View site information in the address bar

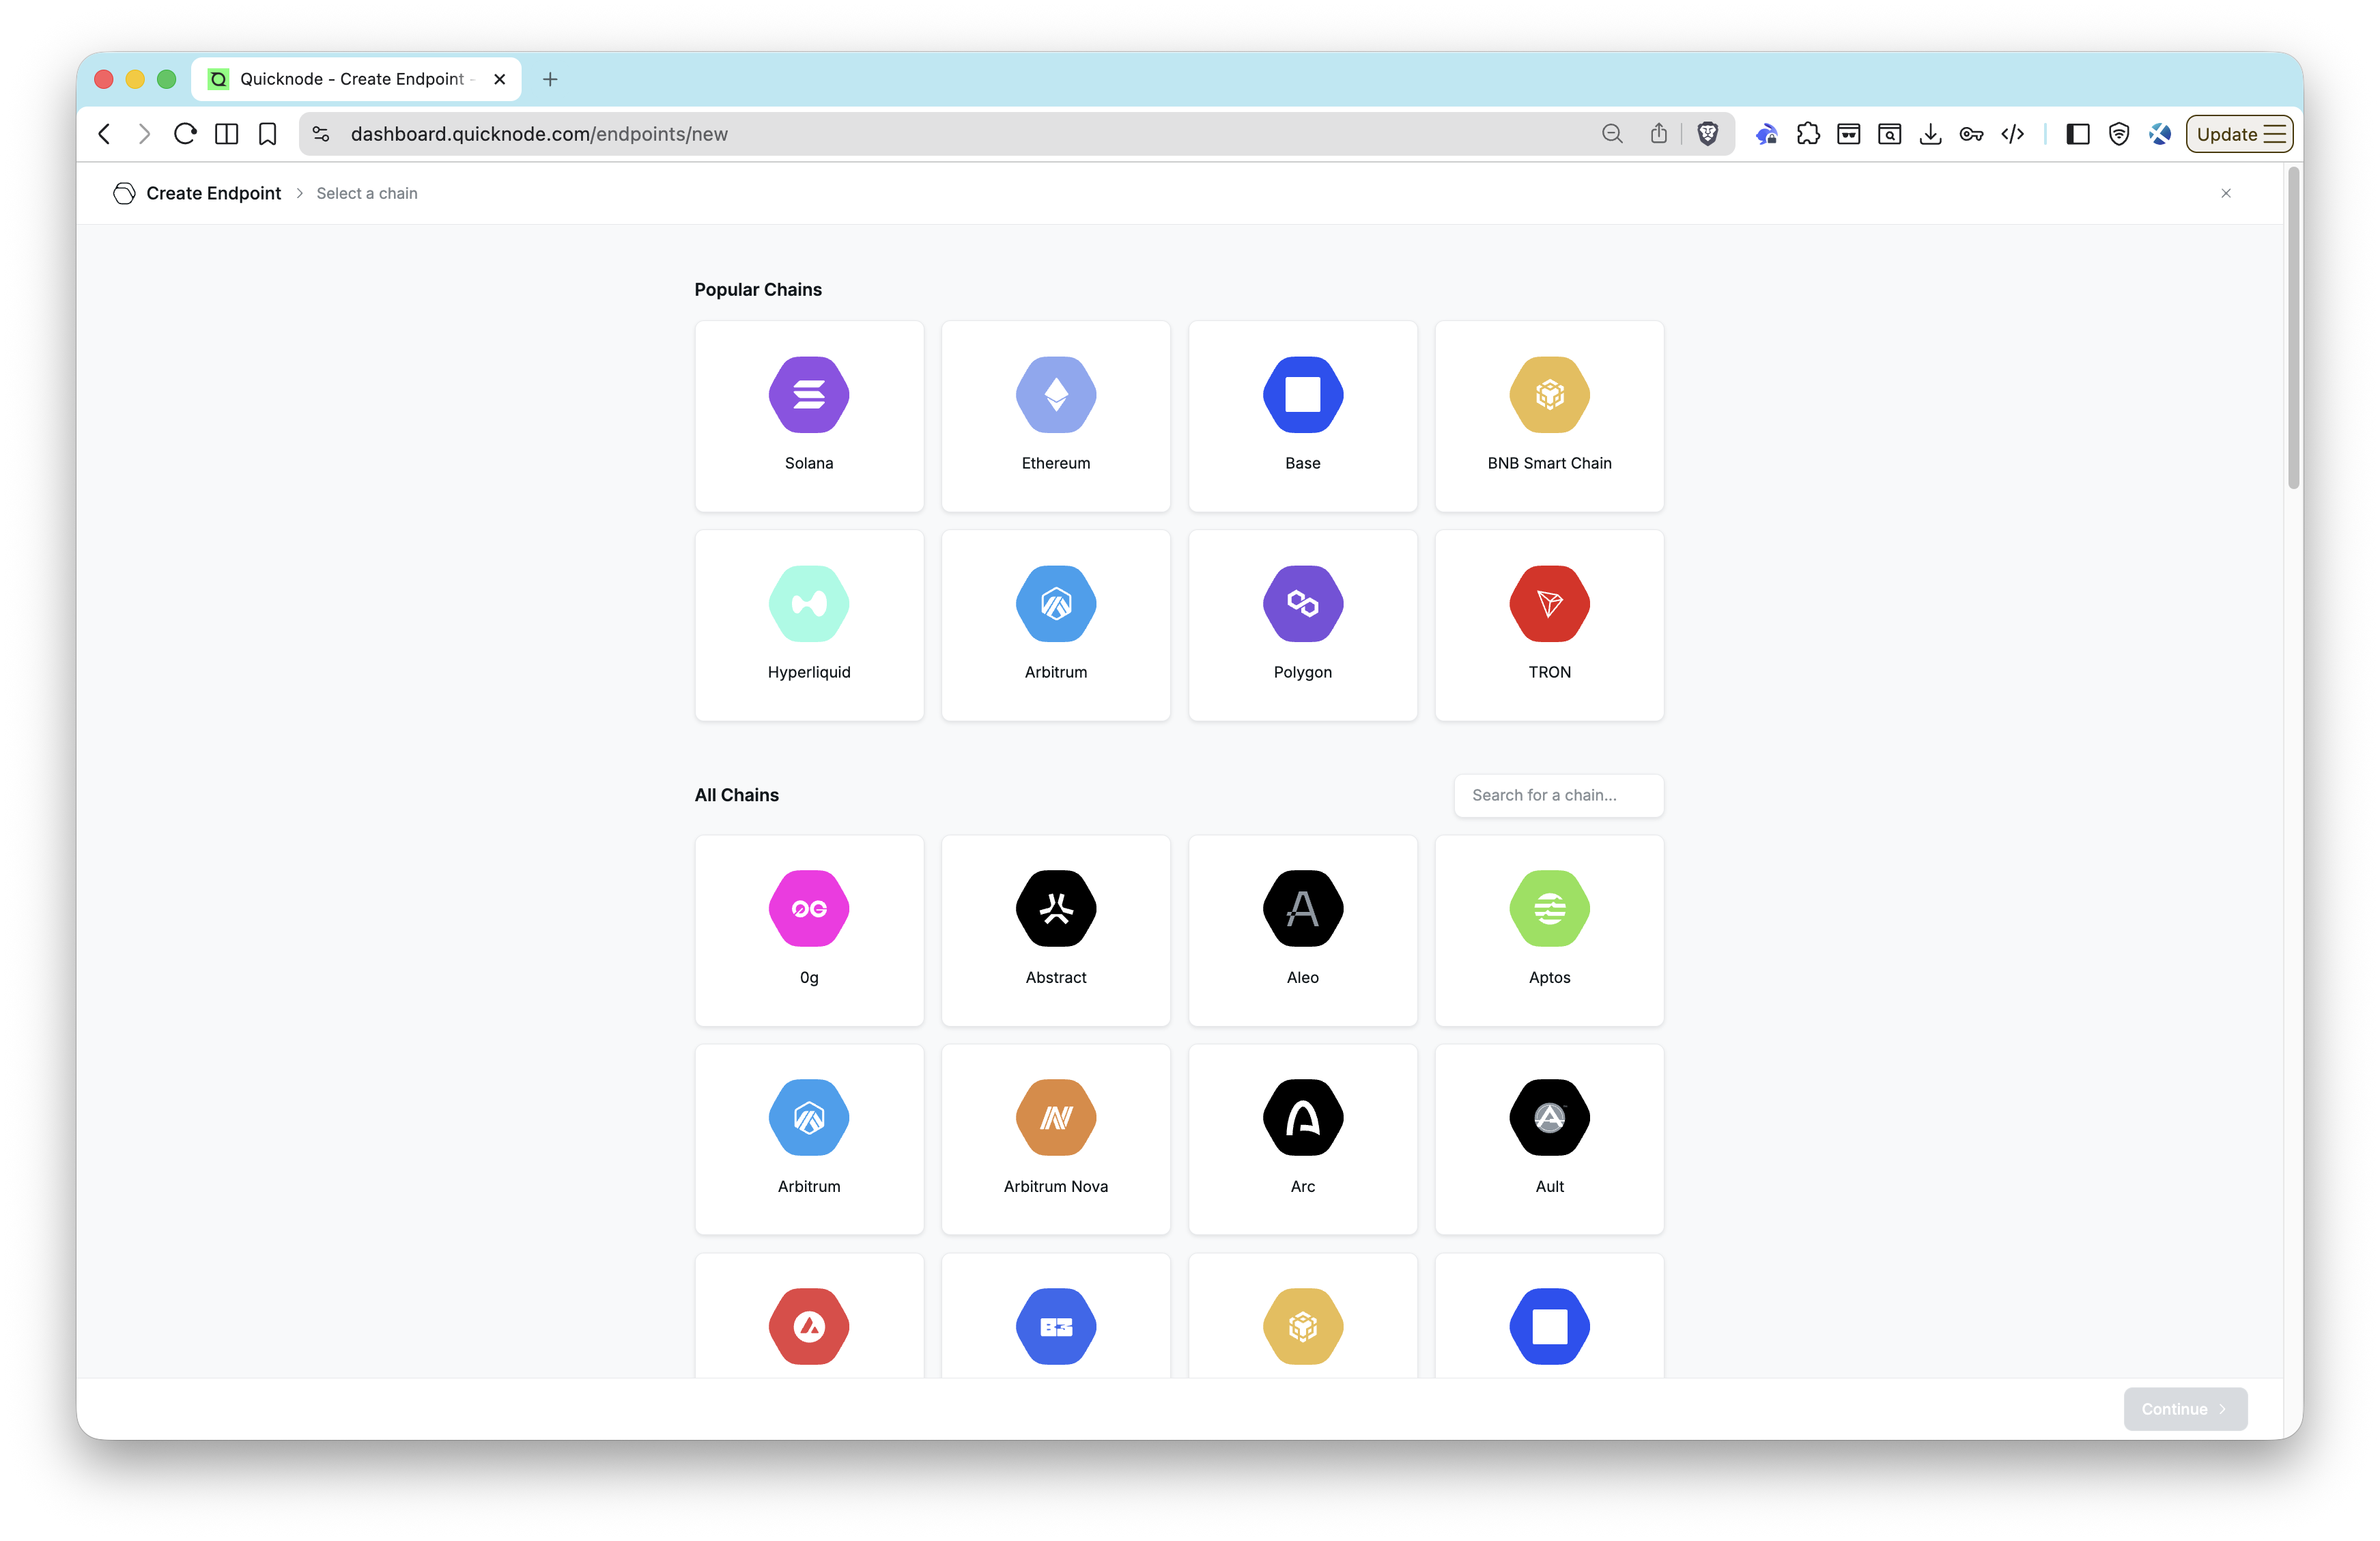[x=321, y=134]
